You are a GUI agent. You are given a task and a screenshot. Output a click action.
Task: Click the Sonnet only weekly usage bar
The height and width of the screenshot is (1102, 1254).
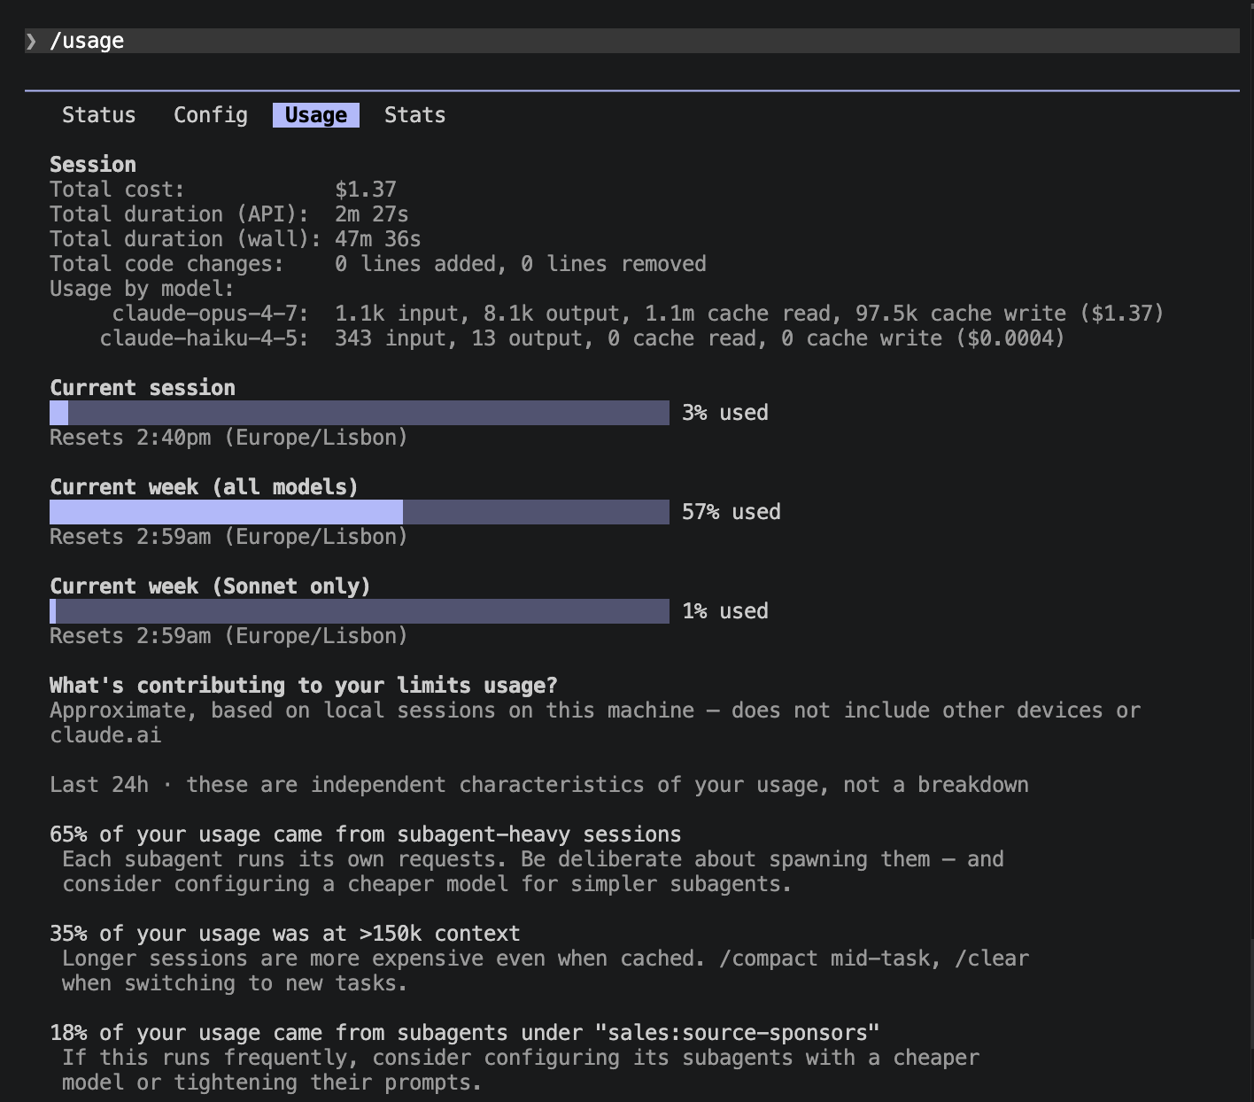(360, 611)
